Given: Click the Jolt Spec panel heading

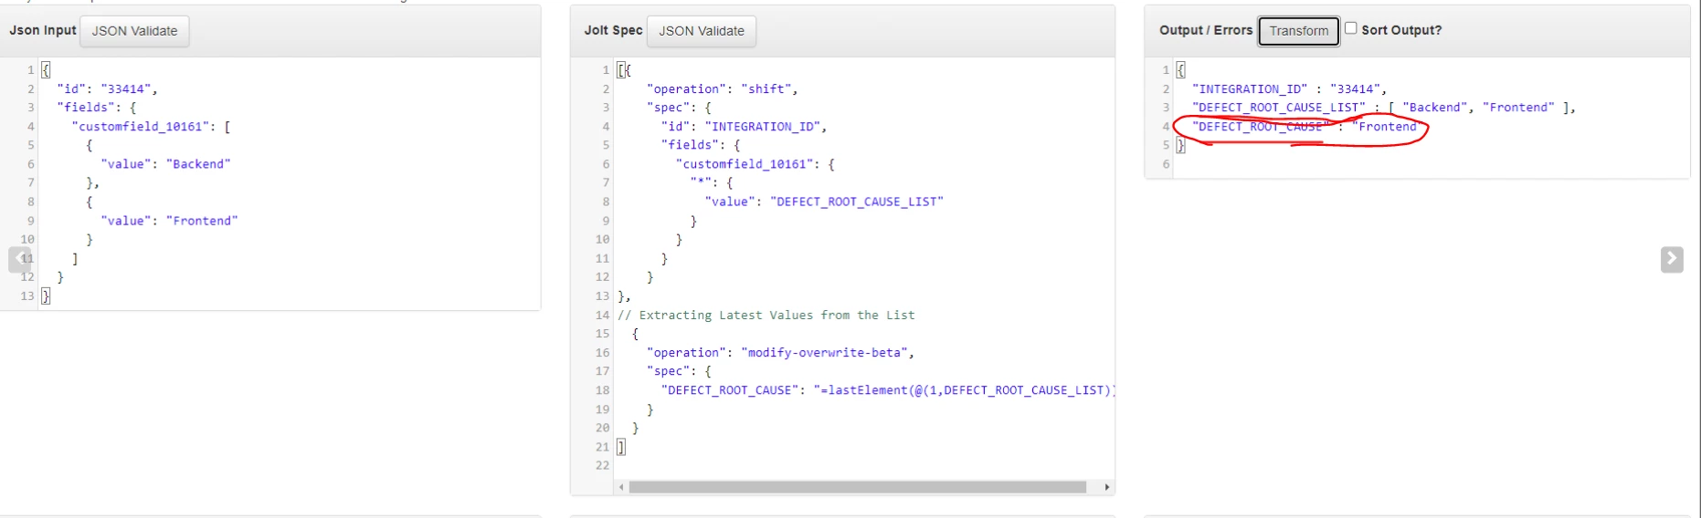Looking at the screenshot, I should pos(613,30).
